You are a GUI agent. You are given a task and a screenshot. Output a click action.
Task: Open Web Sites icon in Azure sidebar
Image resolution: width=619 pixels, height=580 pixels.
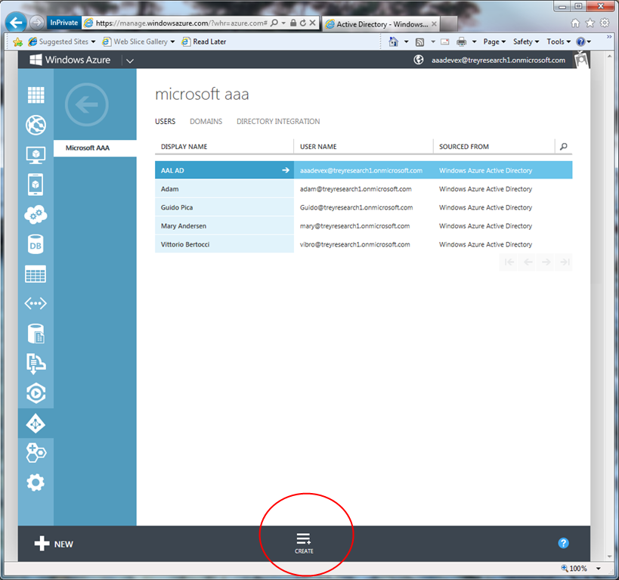click(36, 126)
